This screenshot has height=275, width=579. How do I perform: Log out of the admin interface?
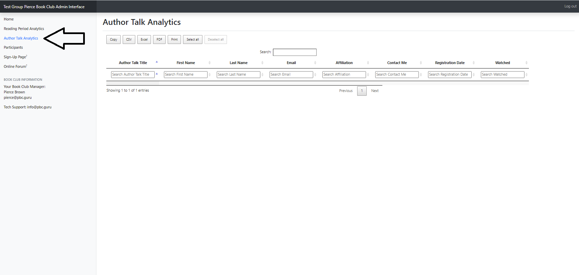(x=570, y=6)
